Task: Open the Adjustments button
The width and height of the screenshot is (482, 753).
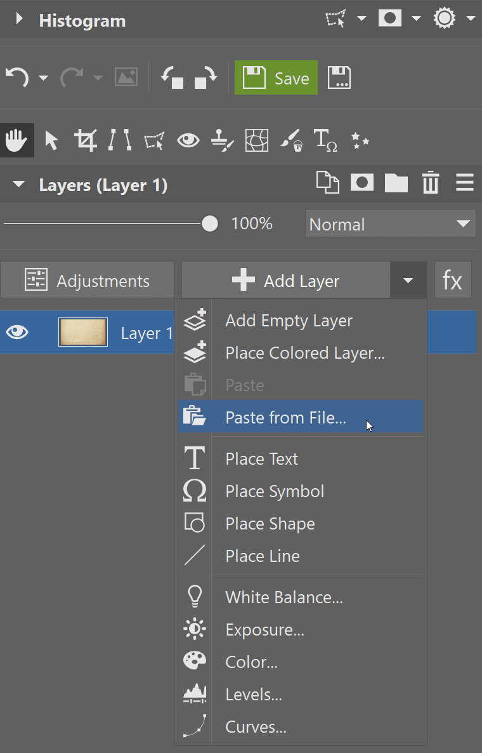Action: tap(87, 281)
